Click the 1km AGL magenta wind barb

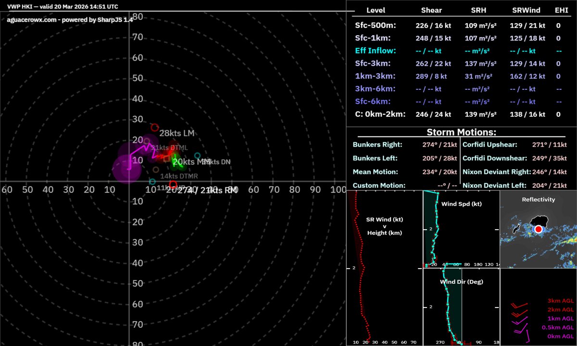pos(520,320)
